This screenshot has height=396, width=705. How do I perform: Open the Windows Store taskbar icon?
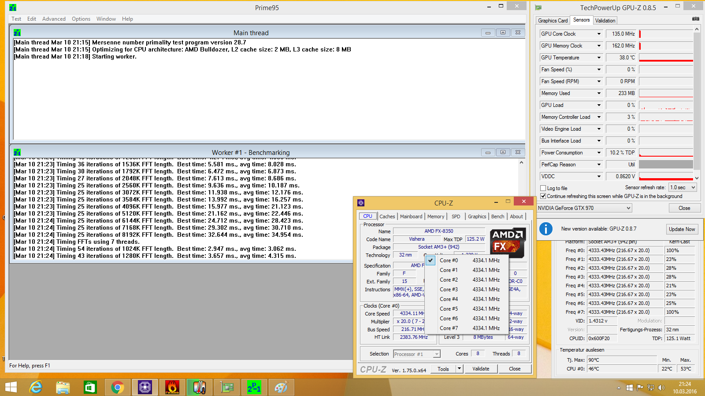(x=90, y=387)
